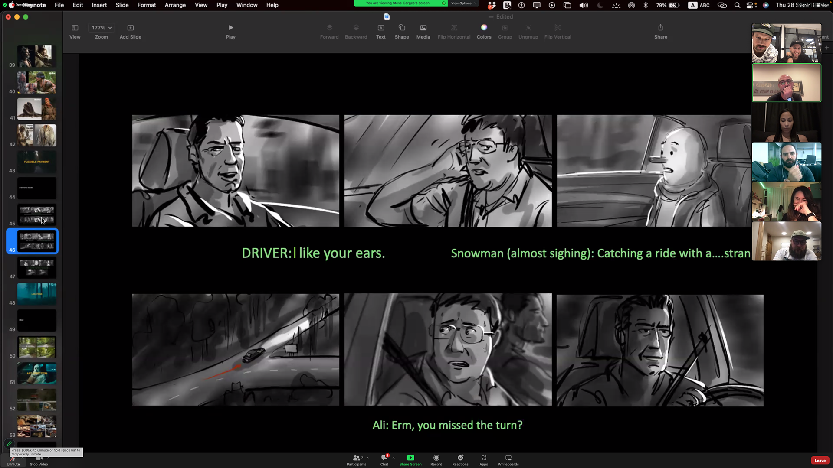
Task: Open the Arrange menu
Action: (x=175, y=5)
